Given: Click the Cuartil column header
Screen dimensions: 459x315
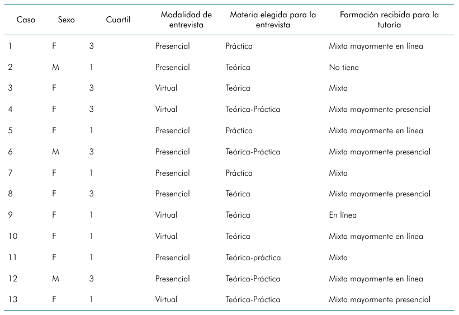Looking at the screenshot, I should pyautogui.click(x=118, y=20).
